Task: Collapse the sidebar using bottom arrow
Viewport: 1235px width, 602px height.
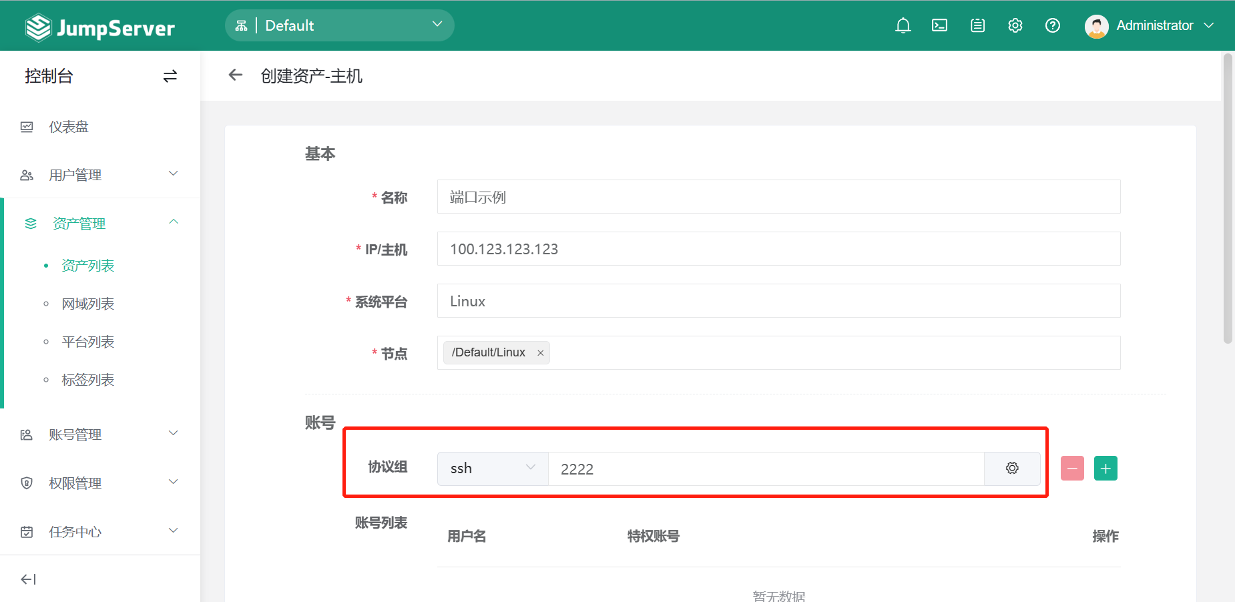Action: (x=28, y=579)
